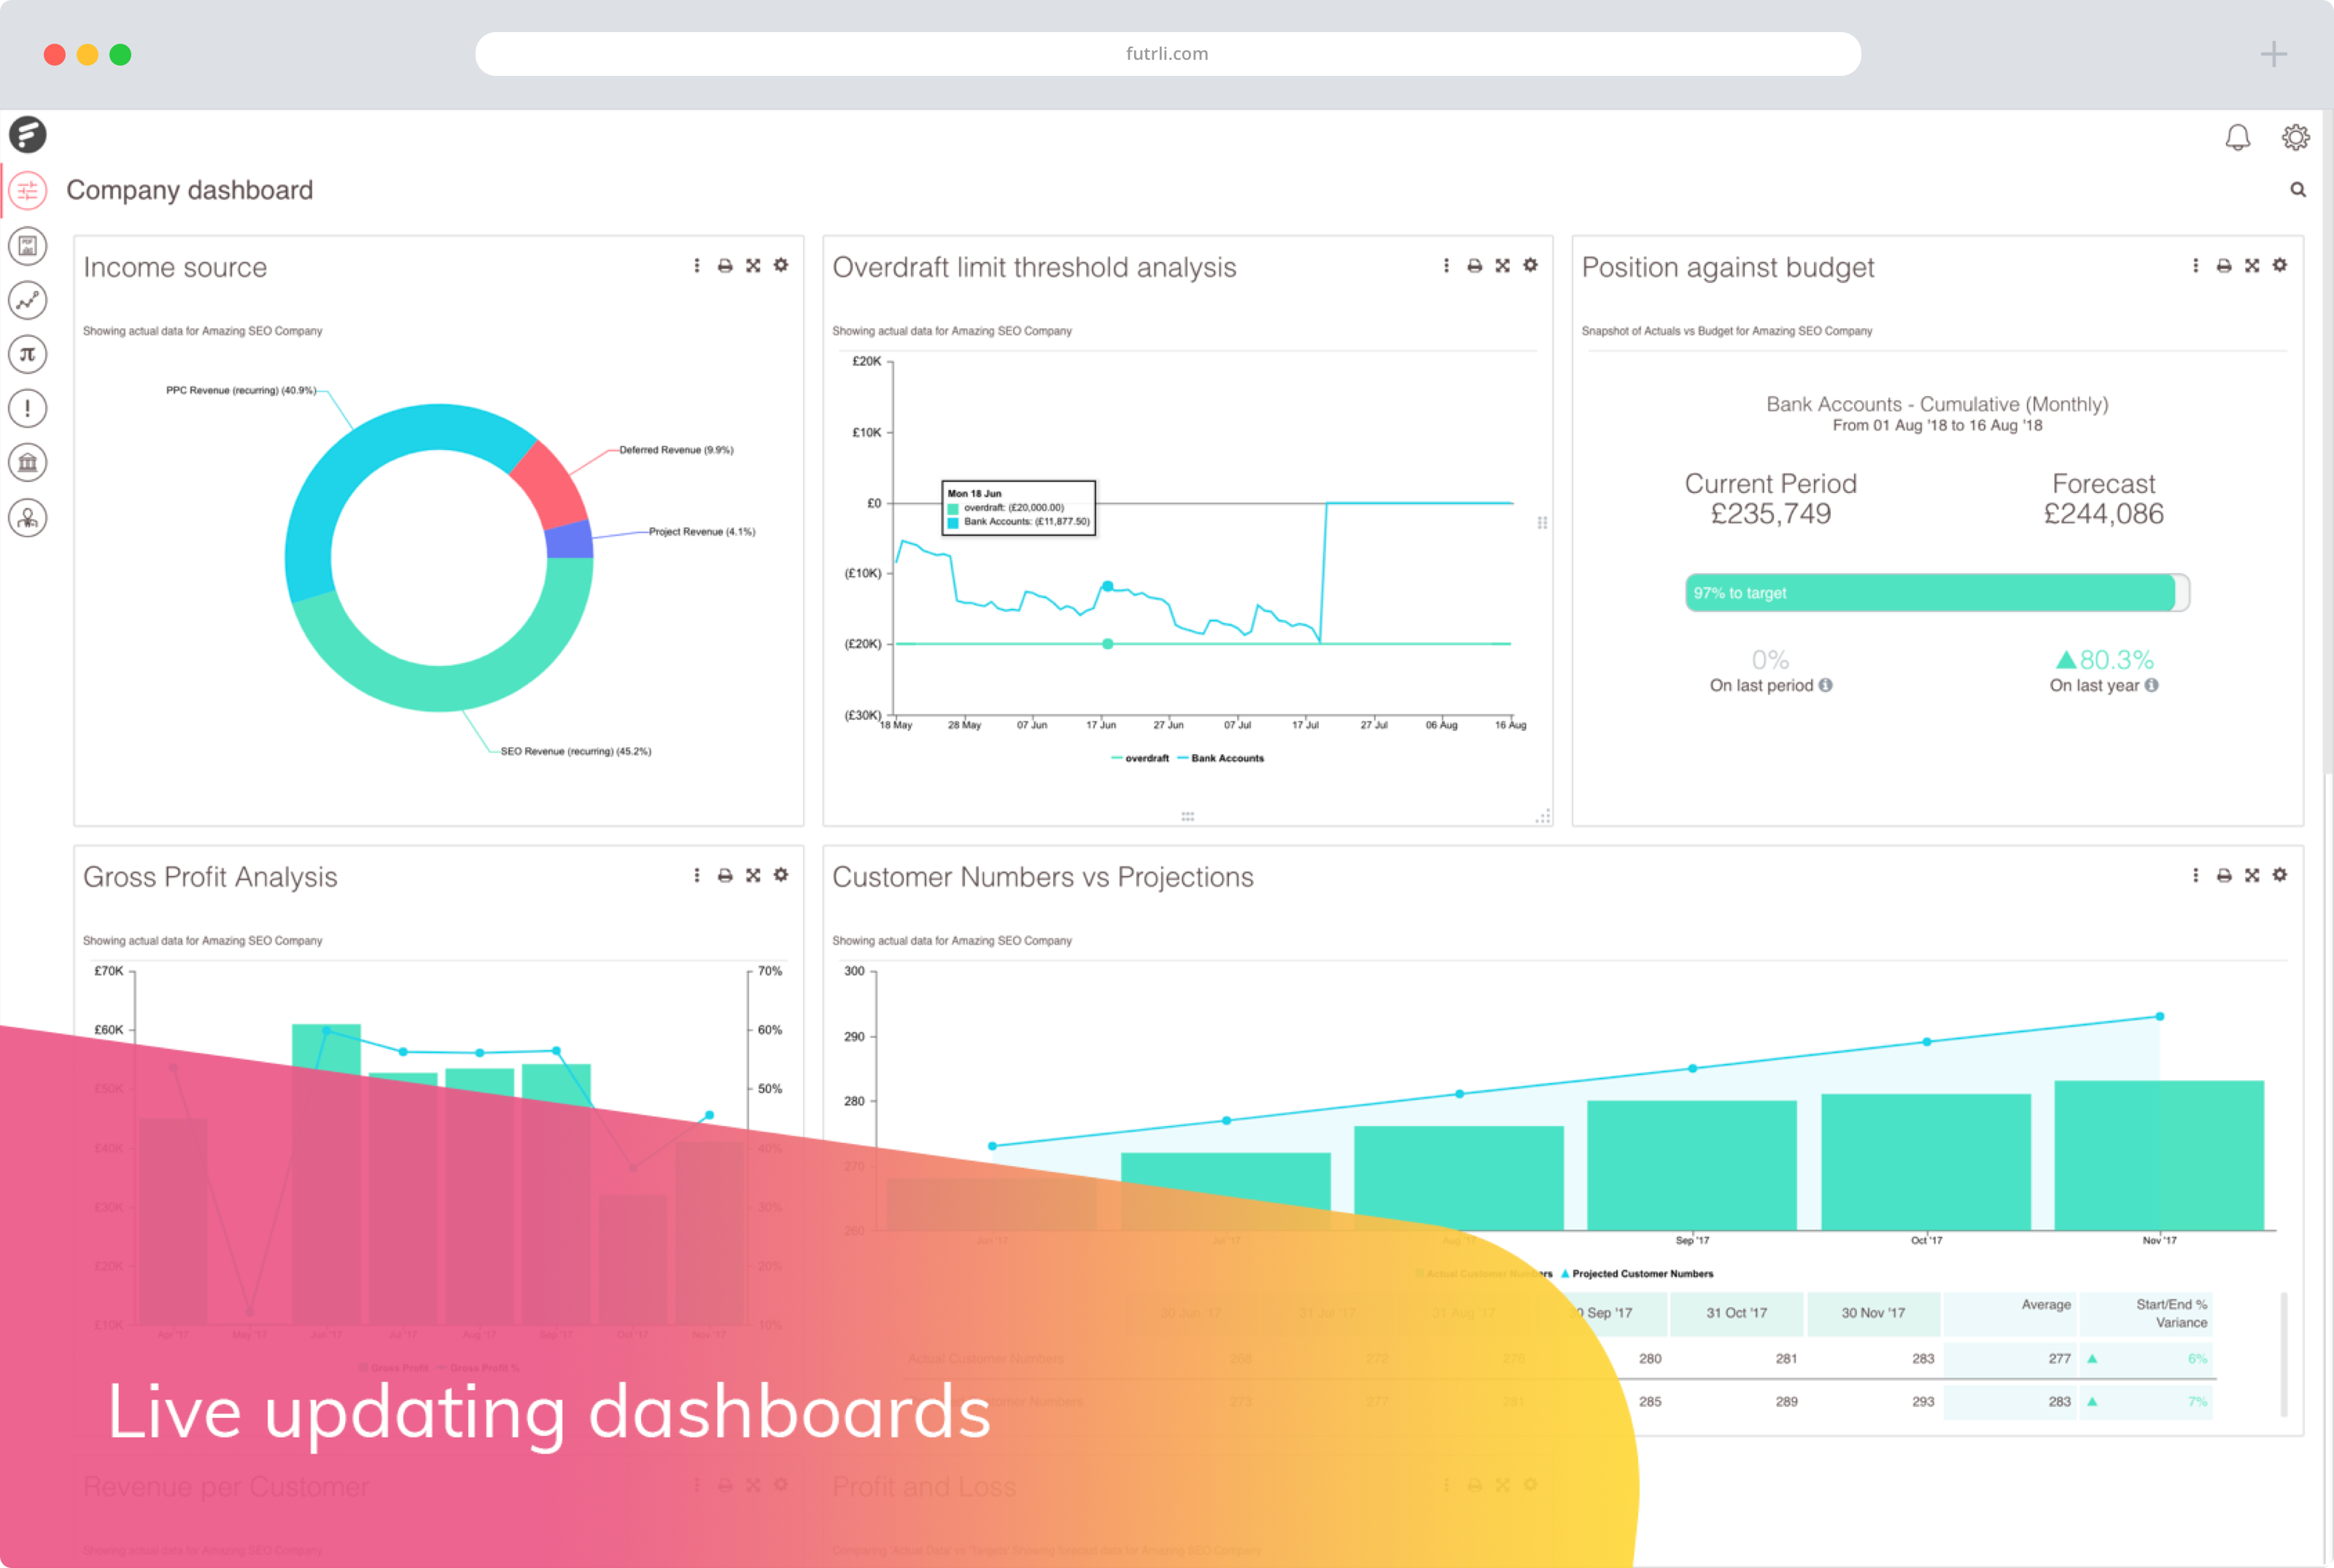Expand Gross Profit Analysis to fullscreen
Image resolution: width=2334 pixels, height=1568 pixels.
pos(753,875)
